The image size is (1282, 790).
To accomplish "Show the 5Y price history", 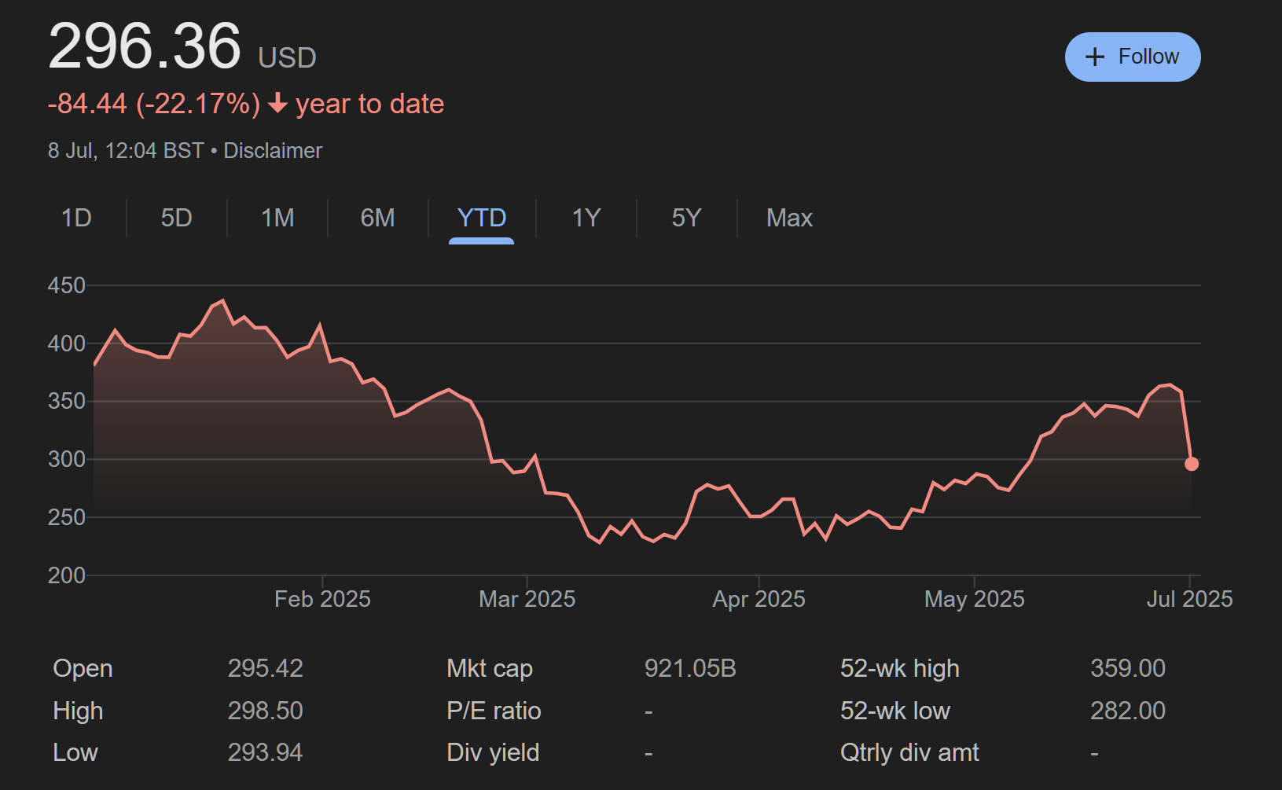I will [686, 218].
